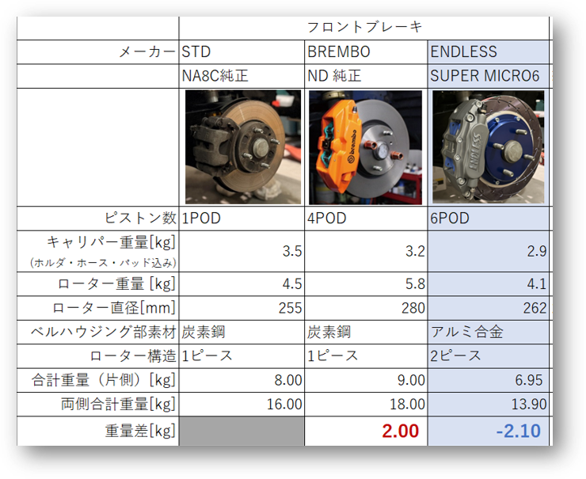Image resolution: width=586 pixels, height=479 pixels.
Task: Select the 1POD cell
Action: (x=242, y=219)
